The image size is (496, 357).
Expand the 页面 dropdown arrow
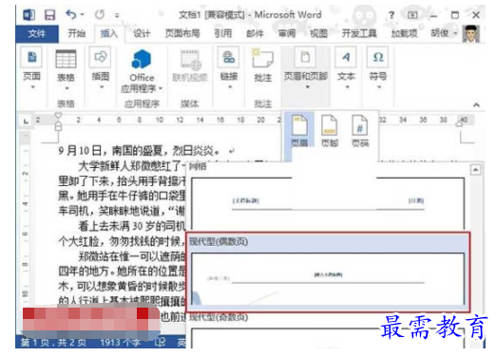click(32, 87)
